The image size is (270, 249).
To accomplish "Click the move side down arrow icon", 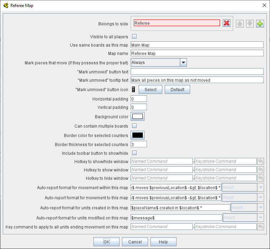I will [x=250, y=24].
